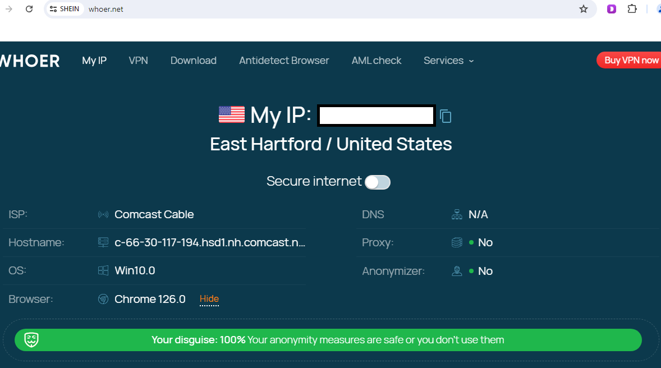Expand the Services dropdown menu

click(x=448, y=61)
